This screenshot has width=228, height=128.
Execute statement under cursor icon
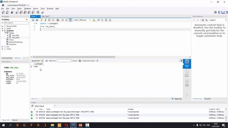(x=46, y=20)
